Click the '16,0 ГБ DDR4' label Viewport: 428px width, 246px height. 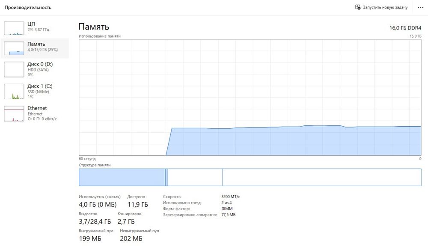pyautogui.click(x=405, y=28)
